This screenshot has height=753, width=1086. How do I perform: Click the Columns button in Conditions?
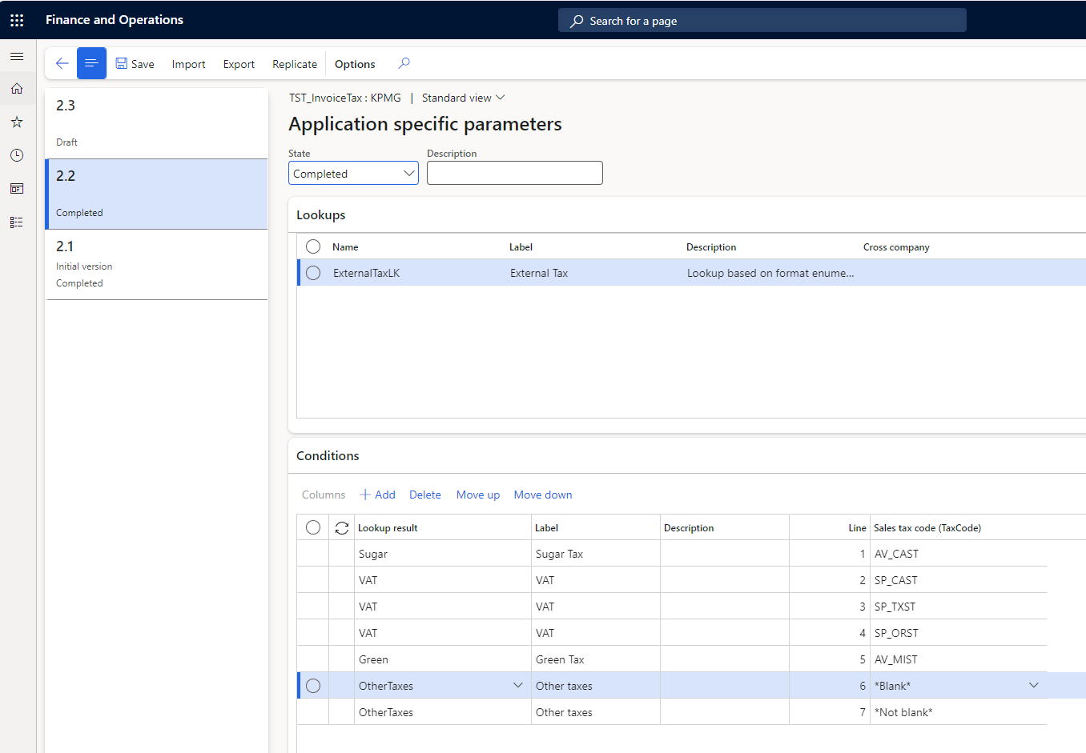[x=324, y=495]
